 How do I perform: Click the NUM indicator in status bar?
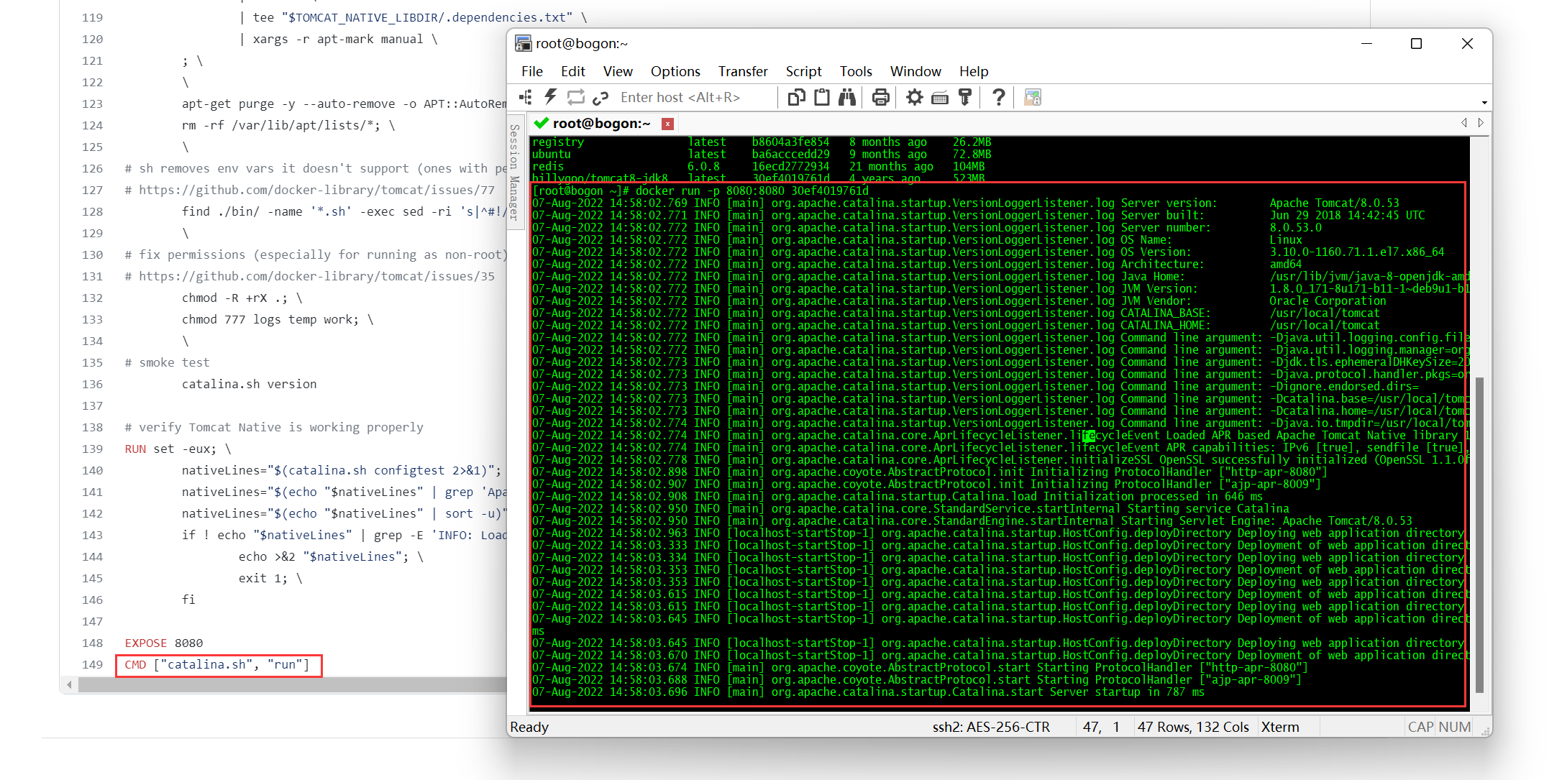[1455, 727]
